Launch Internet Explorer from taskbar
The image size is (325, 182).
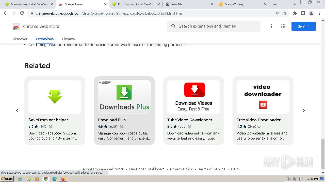(20, 179)
